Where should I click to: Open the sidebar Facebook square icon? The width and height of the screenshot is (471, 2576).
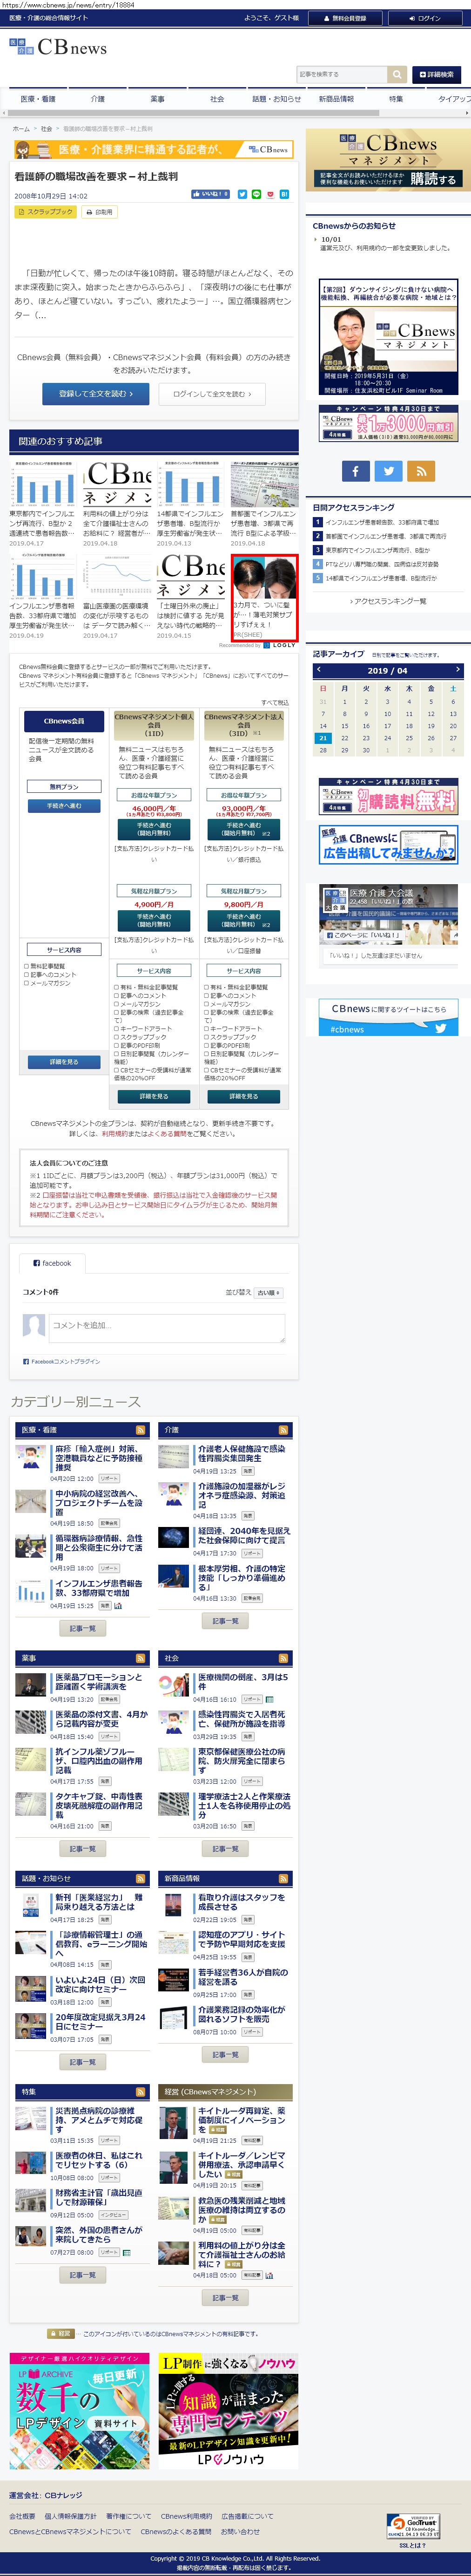[356, 471]
